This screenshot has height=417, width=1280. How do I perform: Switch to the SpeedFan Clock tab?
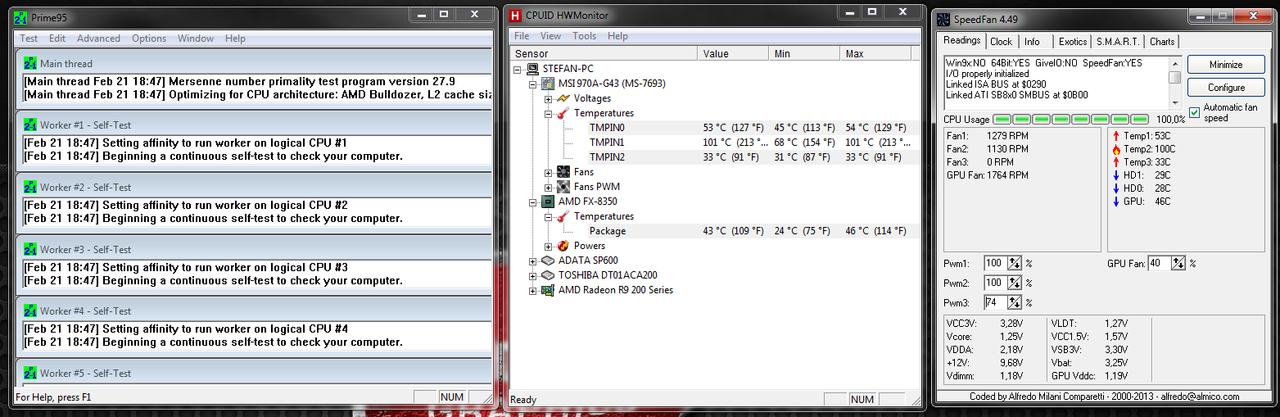click(1001, 42)
